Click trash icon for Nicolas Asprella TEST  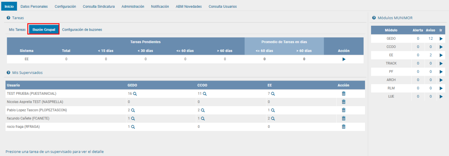tap(343, 102)
